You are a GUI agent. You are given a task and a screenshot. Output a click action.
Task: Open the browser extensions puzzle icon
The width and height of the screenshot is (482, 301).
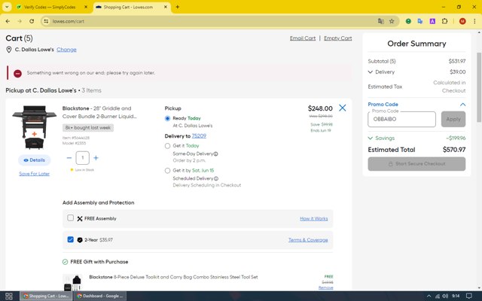pyautogui.click(x=444, y=21)
